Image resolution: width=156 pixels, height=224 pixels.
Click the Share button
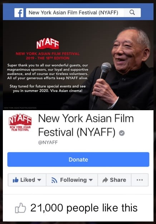(x=114, y=180)
